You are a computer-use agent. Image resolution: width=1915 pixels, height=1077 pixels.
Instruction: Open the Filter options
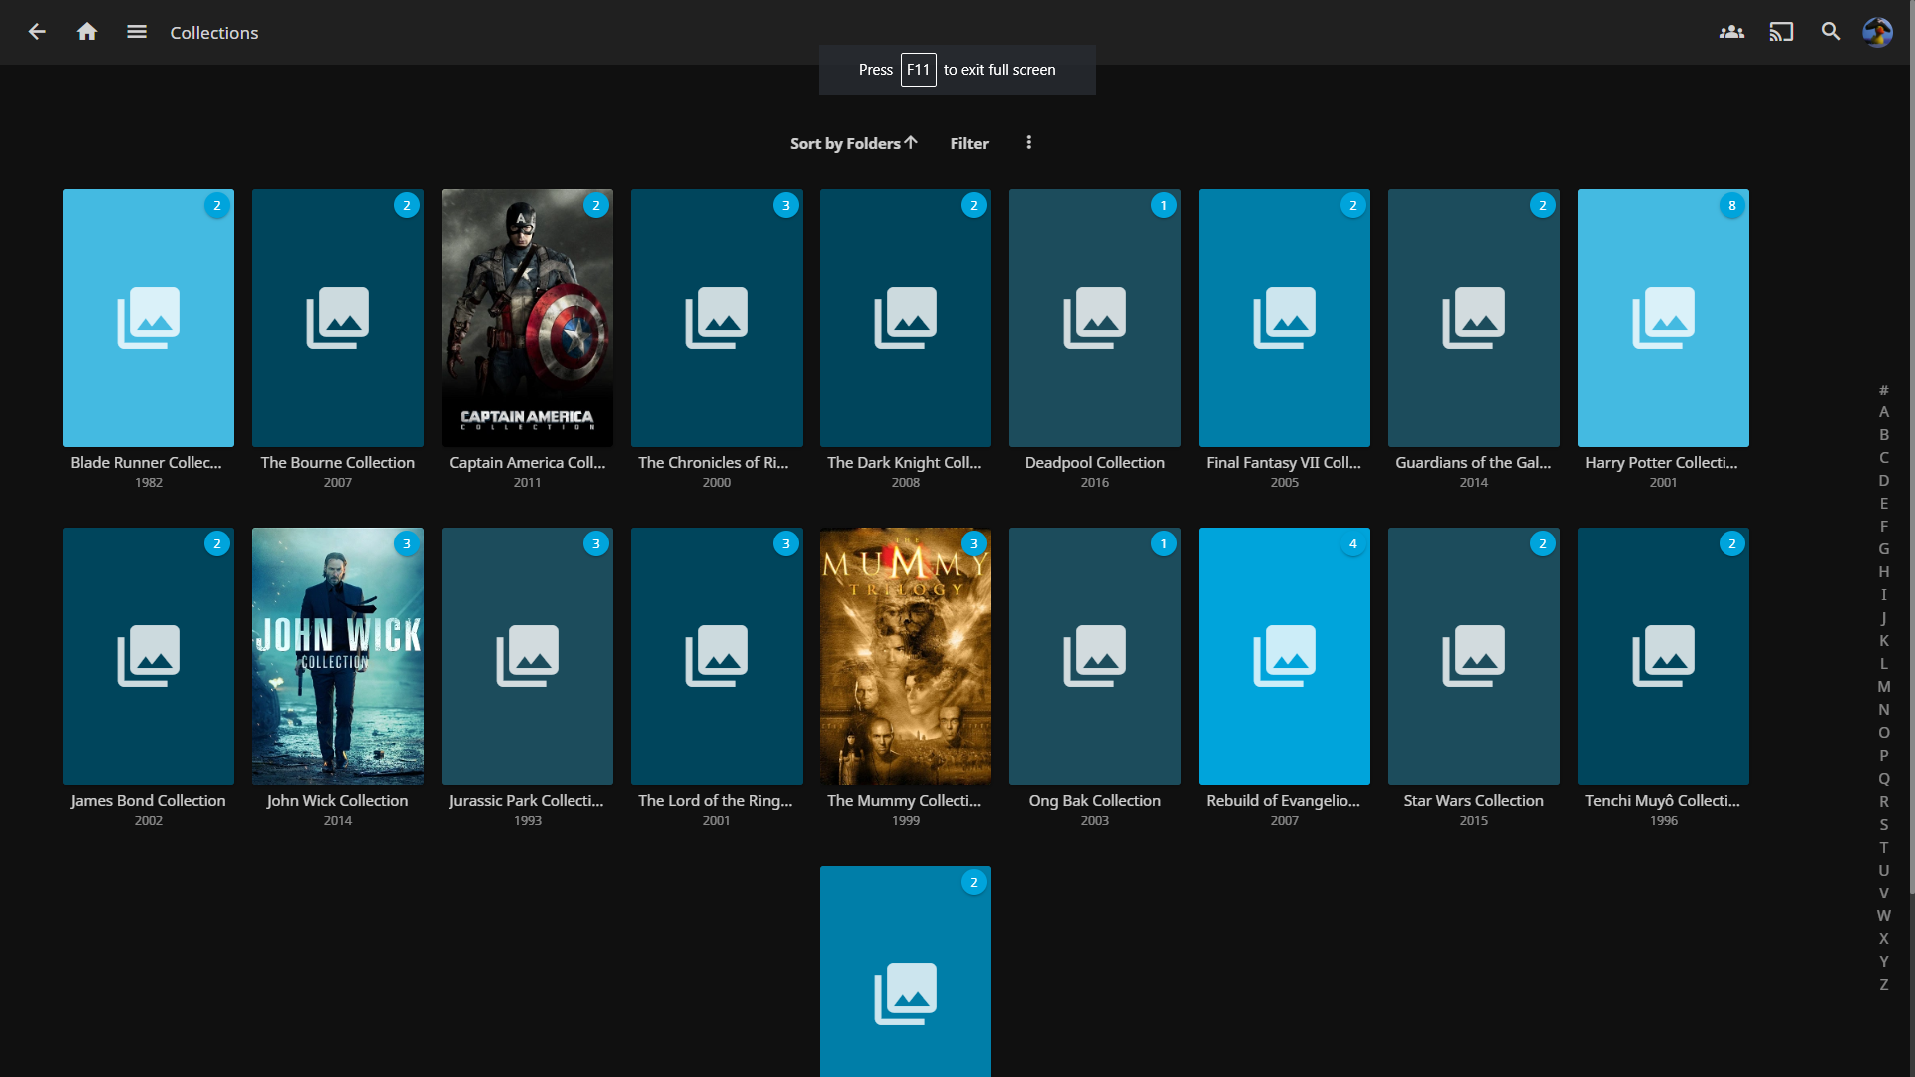969,143
